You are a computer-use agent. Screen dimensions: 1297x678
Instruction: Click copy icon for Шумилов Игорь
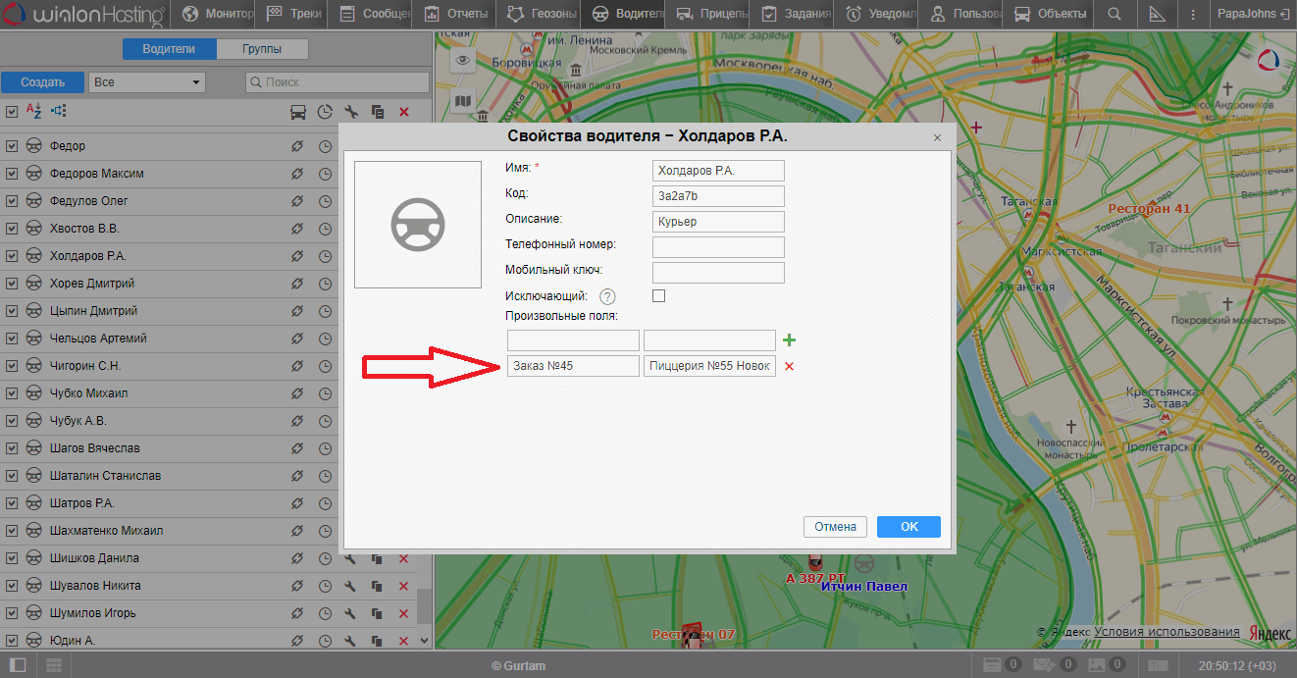(377, 613)
